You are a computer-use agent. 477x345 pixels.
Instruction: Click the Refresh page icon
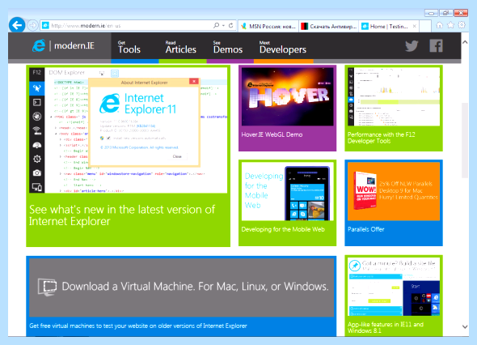coord(231,26)
